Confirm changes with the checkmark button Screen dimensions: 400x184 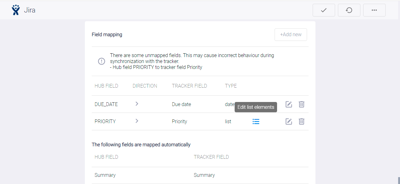(324, 10)
